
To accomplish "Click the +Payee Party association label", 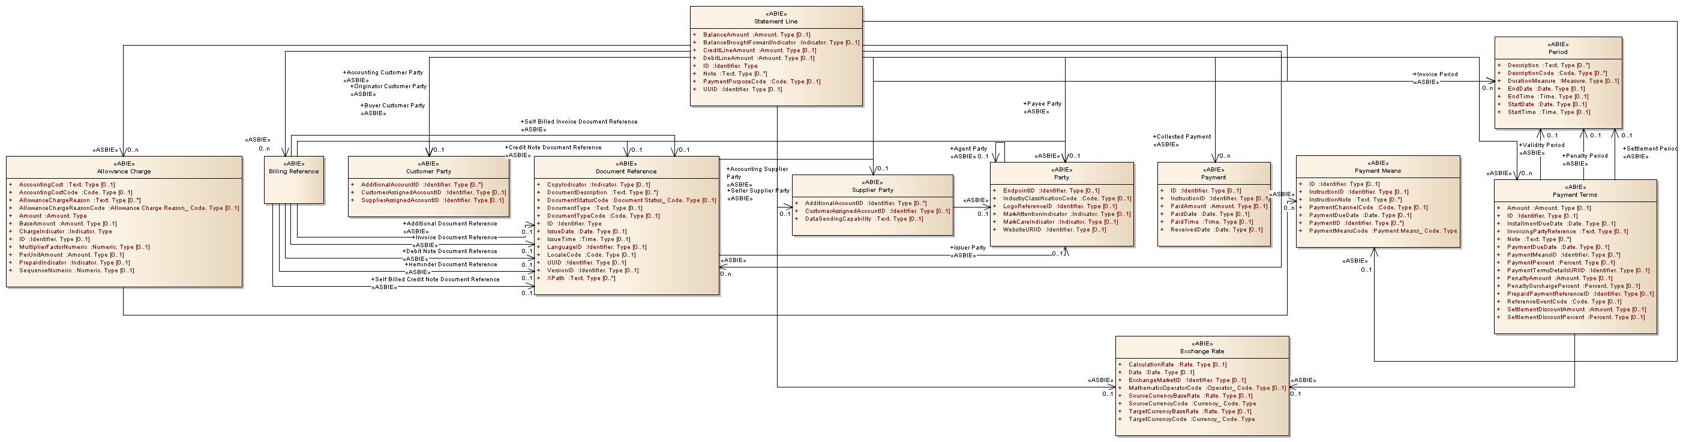I will (1042, 104).
